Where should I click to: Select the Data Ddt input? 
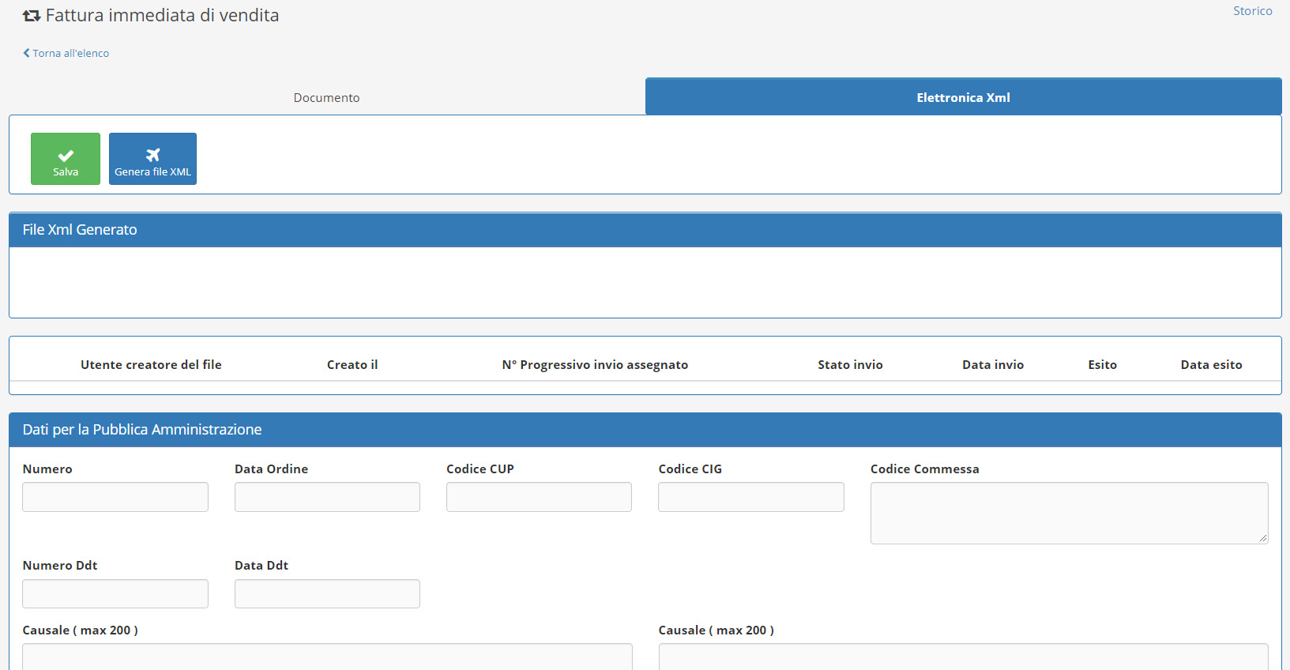[327, 593]
